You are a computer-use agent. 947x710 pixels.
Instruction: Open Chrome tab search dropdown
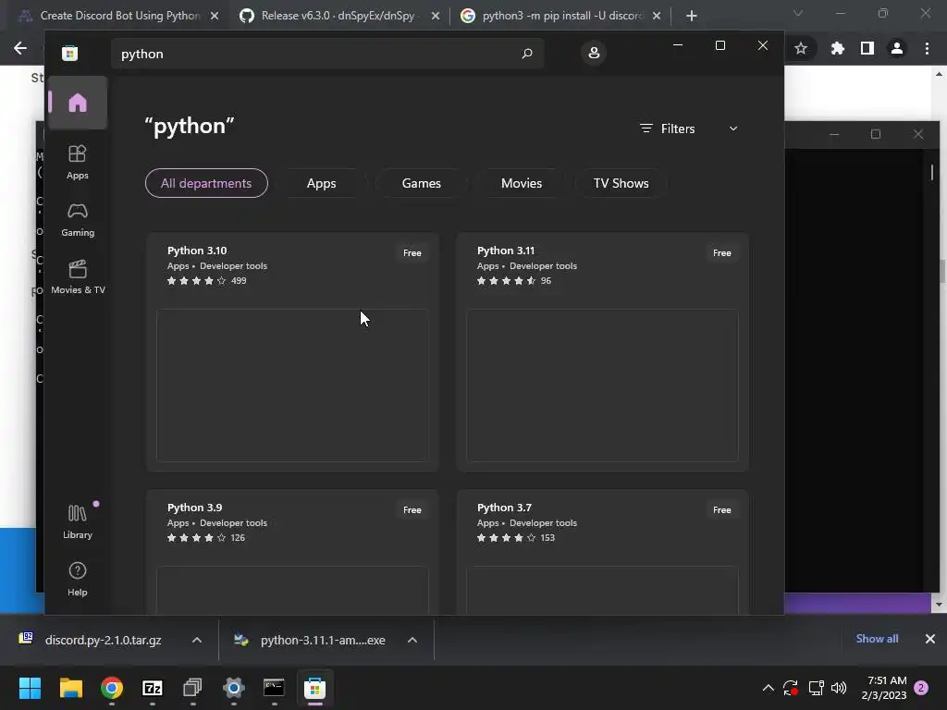coord(798,13)
